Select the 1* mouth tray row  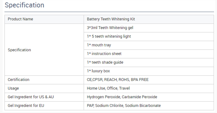click(x=149, y=45)
